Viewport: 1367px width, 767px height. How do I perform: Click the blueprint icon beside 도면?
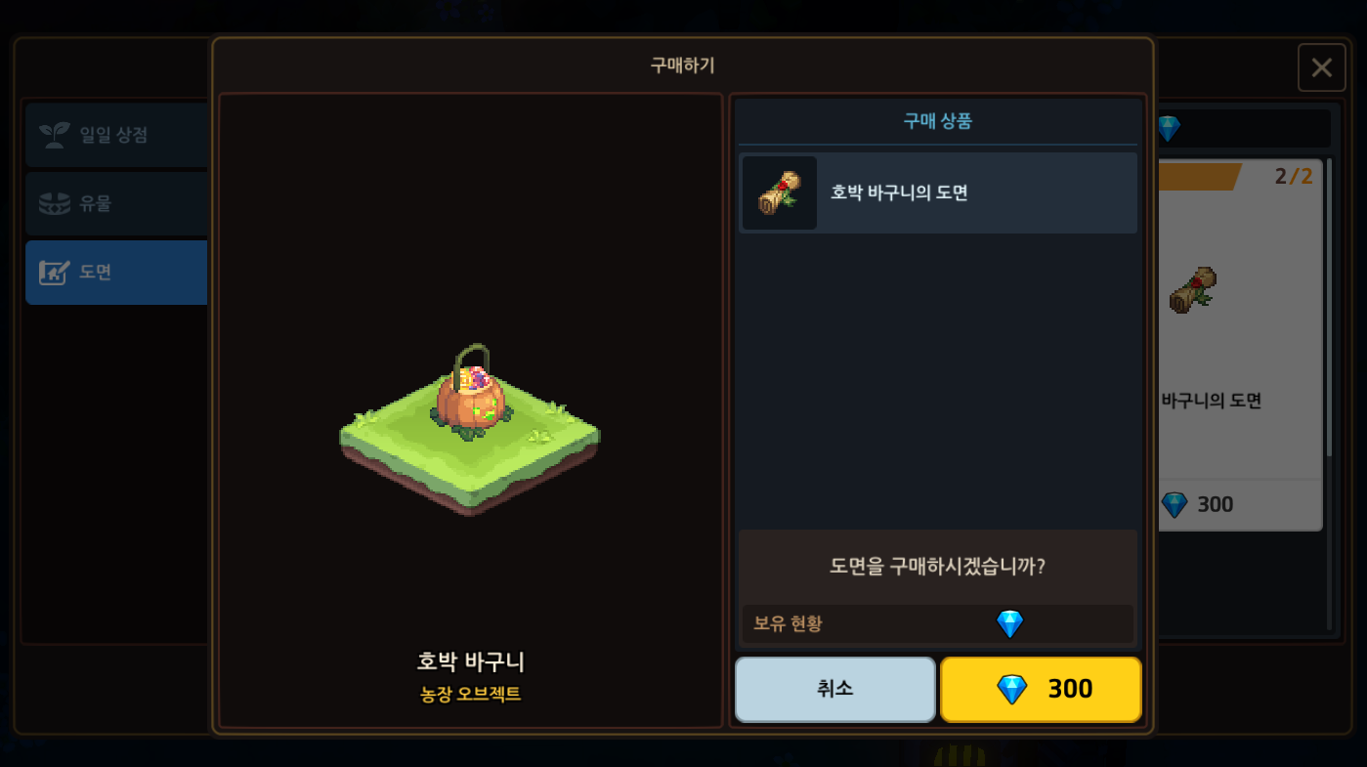point(54,272)
